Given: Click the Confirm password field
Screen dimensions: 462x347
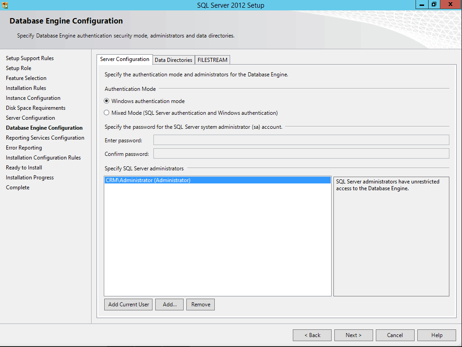Looking at the screenshot, I should point(301,154).
